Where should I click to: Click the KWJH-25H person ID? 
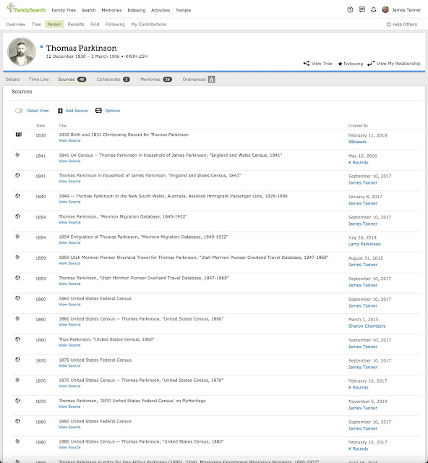point(137,56)
